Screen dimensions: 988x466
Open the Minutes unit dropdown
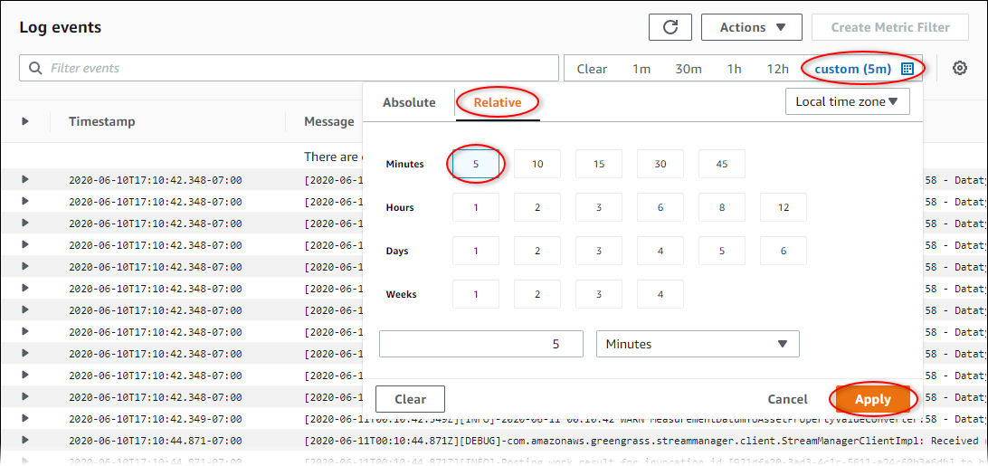(697, 344)
